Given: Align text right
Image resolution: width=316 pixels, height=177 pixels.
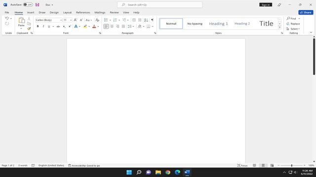Looking at the screenshot, I should point(118,26).
